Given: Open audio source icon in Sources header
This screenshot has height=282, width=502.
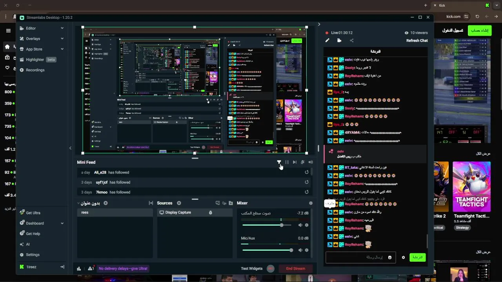Looking at the screenshot, I should [224, 203].
